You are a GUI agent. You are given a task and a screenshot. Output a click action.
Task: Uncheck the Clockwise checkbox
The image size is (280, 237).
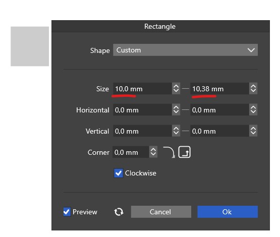(x=119, y=173)
